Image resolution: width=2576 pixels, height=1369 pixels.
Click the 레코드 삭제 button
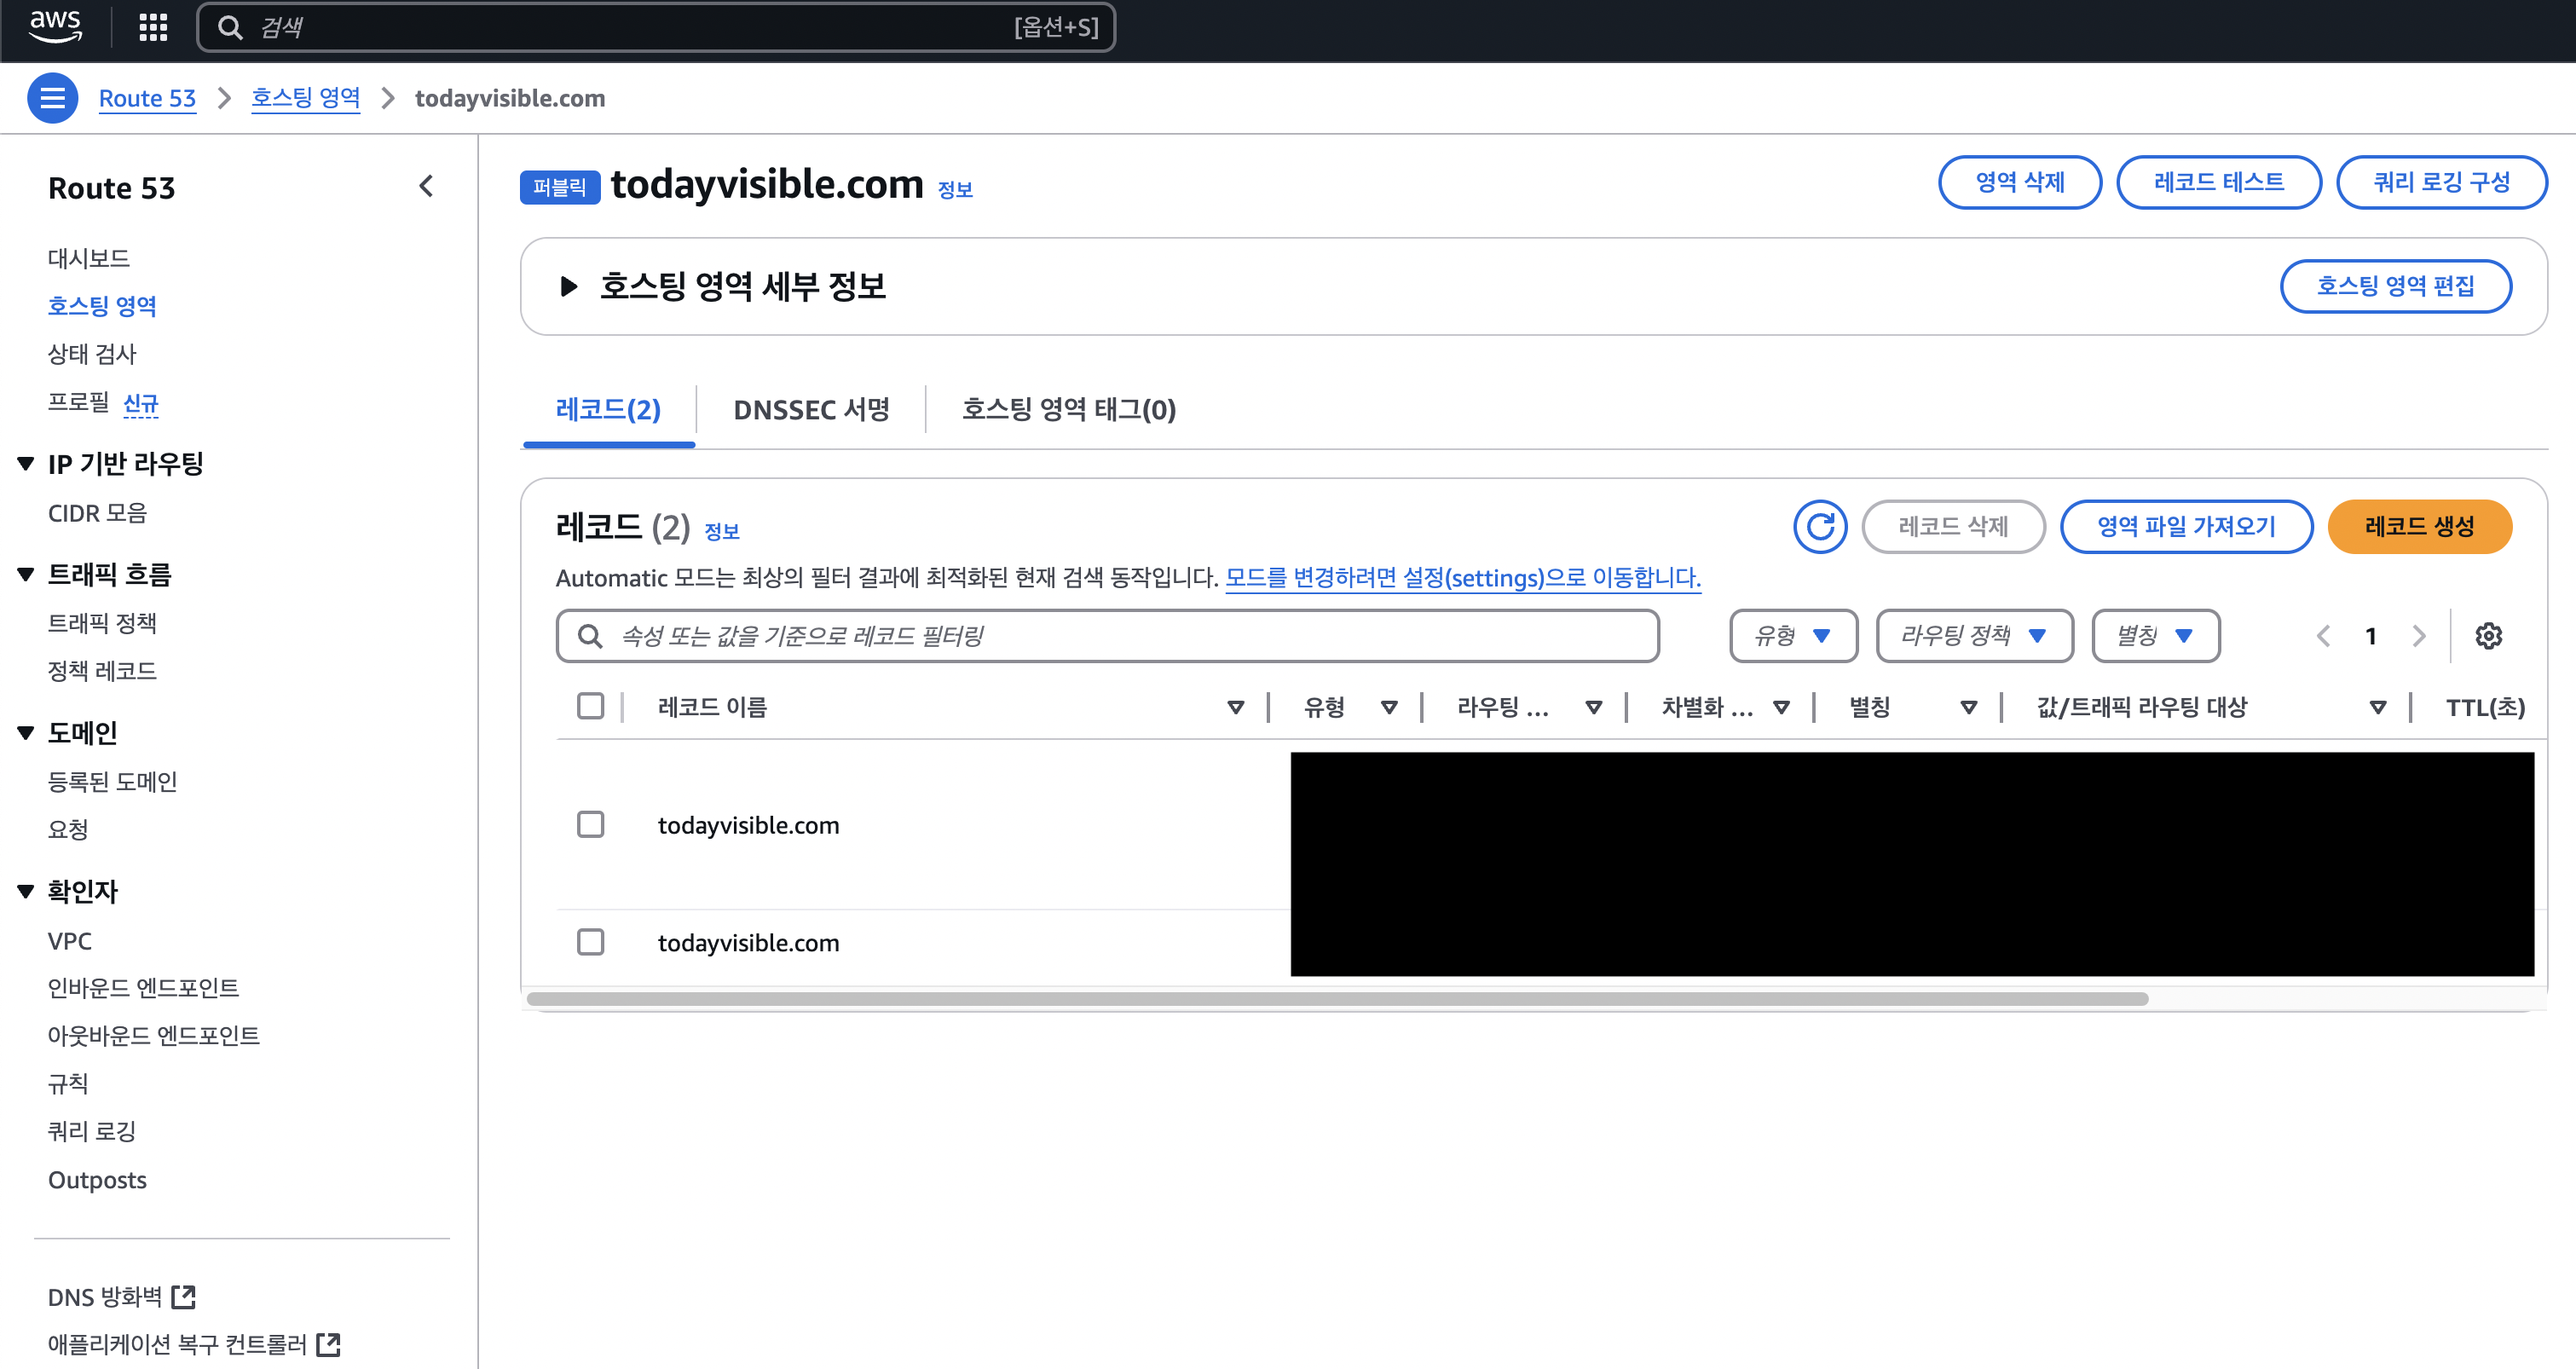1953,526
